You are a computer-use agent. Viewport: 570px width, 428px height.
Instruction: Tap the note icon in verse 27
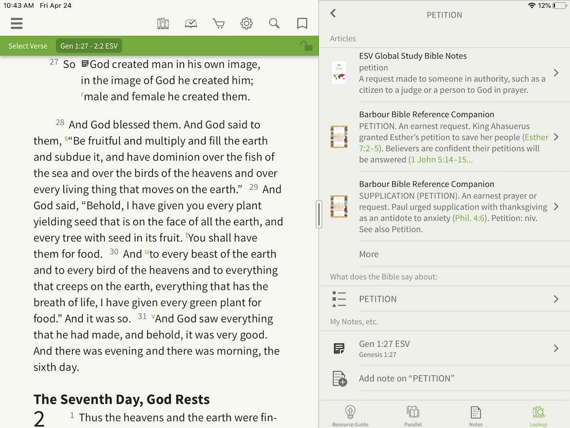coord(85,64)
